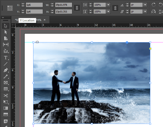Select the Gradient Feather tool
The image size is (163, 127).
coord(6,114)
